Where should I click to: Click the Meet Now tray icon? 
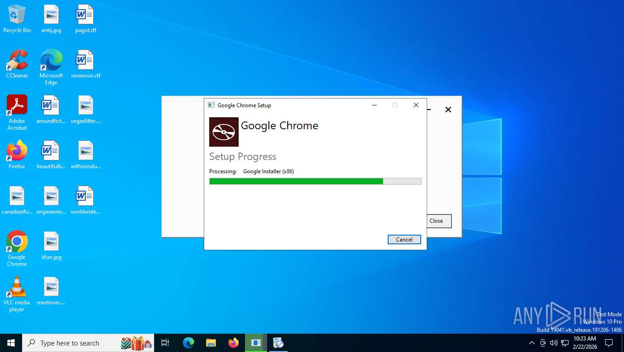coord(543,343)
